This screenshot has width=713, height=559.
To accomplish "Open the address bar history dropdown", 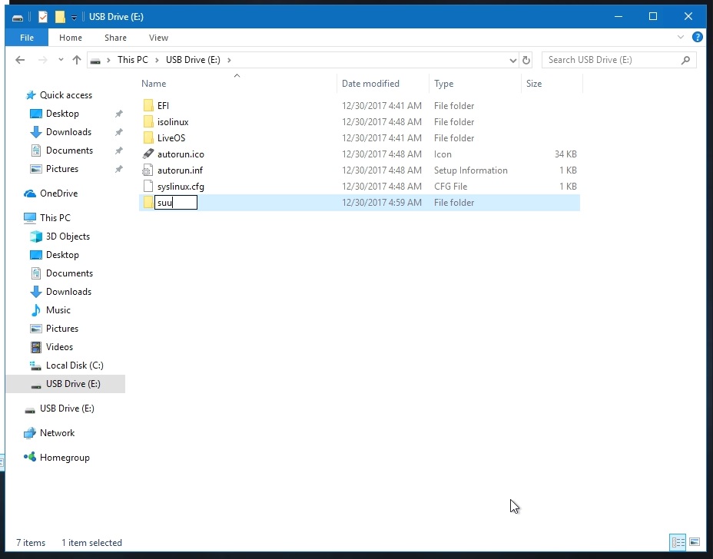I will click(x=513, y=60).
